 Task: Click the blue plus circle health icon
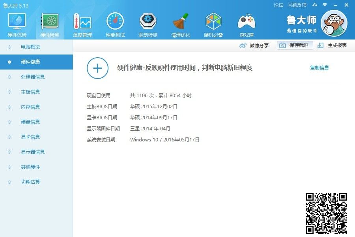(x=97, y=68)
